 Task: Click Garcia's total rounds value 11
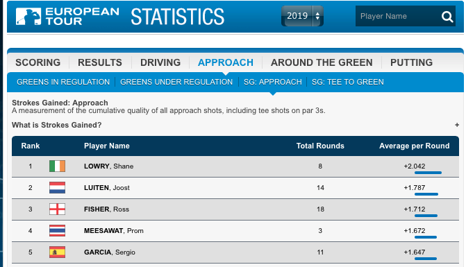click(320, 252)
